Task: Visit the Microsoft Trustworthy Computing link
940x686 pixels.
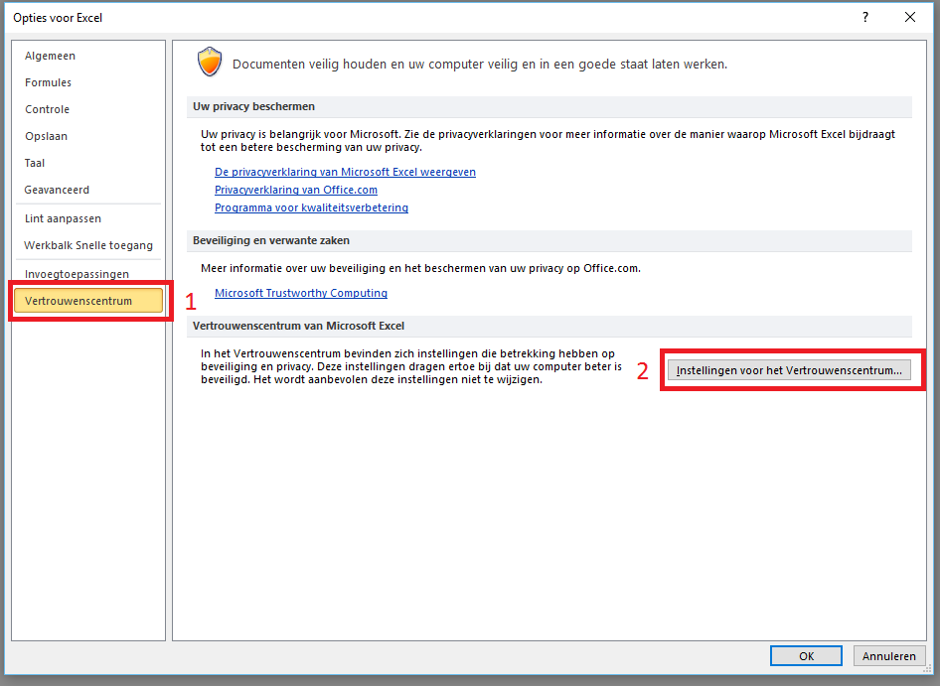Action: point(300,293)
